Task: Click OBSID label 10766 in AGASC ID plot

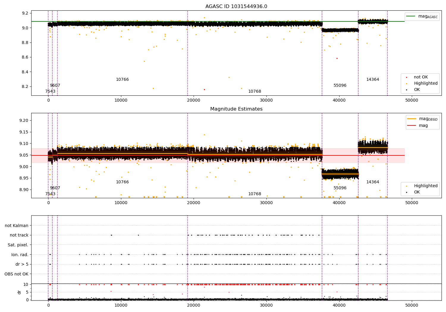Action: 123,80
